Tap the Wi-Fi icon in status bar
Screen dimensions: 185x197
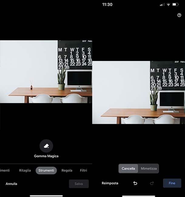point(168,5)
